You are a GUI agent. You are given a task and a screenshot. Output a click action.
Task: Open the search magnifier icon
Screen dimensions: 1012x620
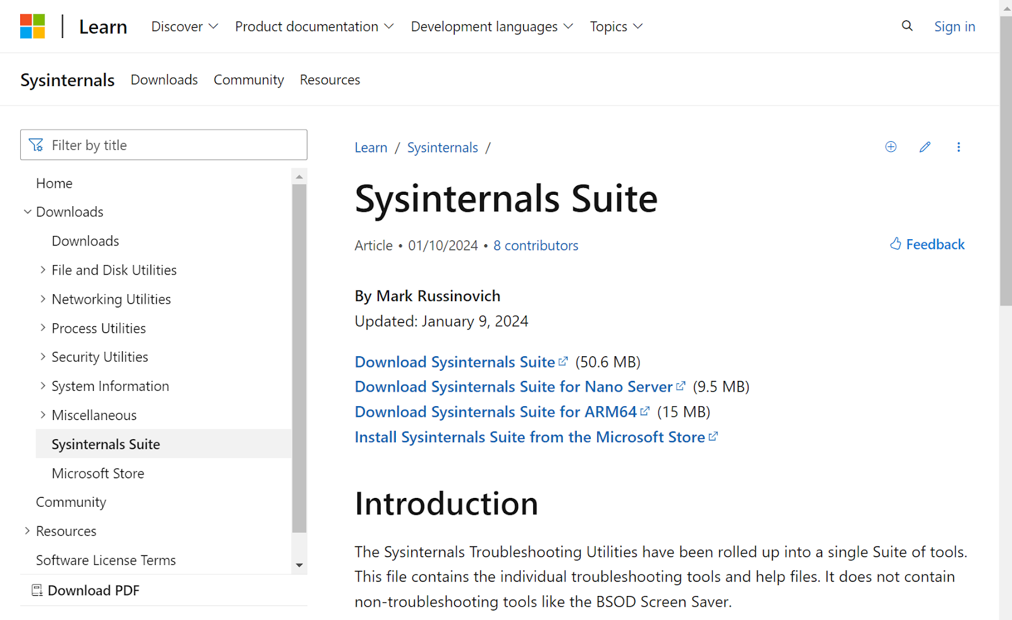907,26
